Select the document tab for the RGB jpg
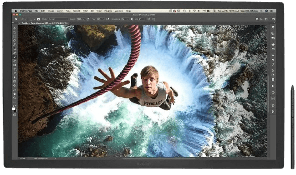 [x=45, y=23]
